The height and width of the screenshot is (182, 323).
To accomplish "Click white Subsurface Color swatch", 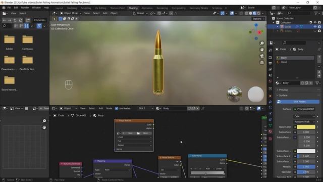I will pyautogui.click(x=306, y=151).
